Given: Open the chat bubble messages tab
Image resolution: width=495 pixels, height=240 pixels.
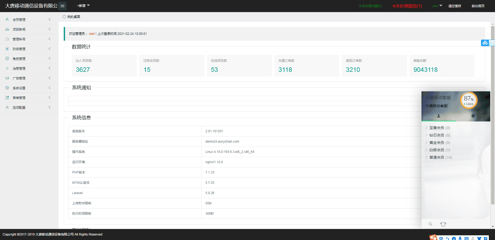Looking at the screenshot, I should 473,116.
